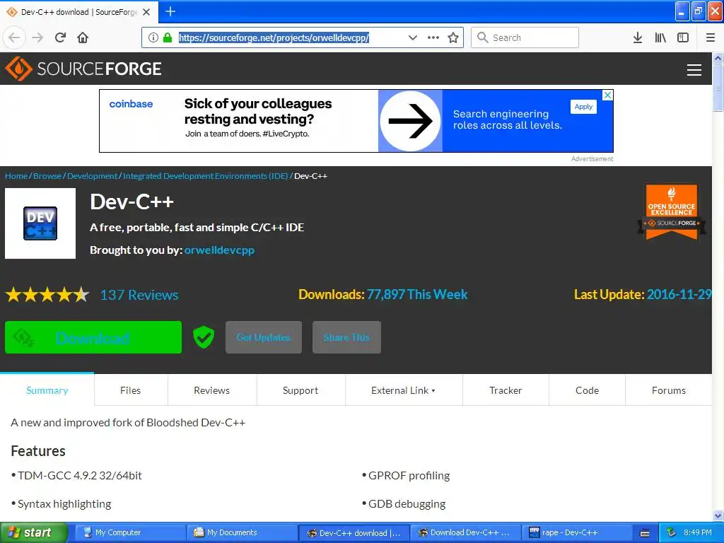
Task: Click Last Update 2016-11-29 date
Action: pos(679,295)
